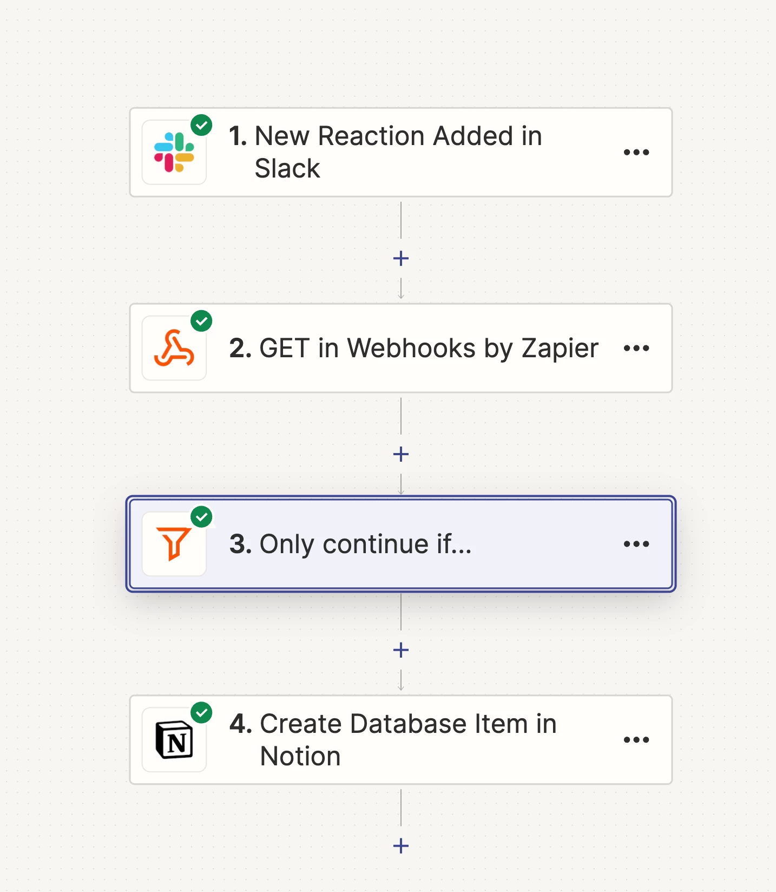Click the Slack app icon in step 1
Image resolution: width=776 pixels, height=892 pixels.
174,152
